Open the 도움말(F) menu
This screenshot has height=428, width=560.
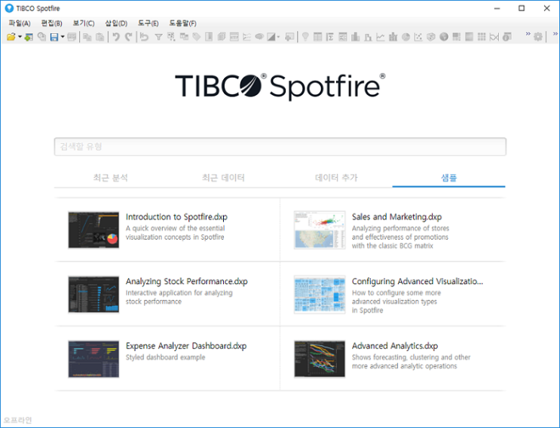pos(182,23)
